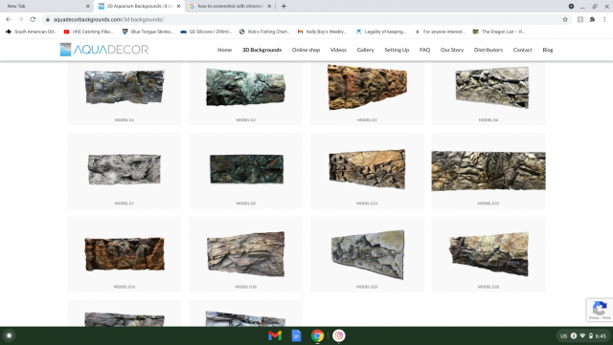Go back to the previous page

coord(9,19)
